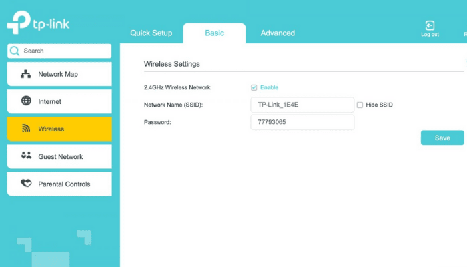
Task: Open the Advanced tab
Action: [x=278, y=33]
